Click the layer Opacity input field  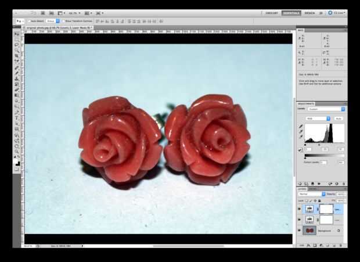point(340,194)
